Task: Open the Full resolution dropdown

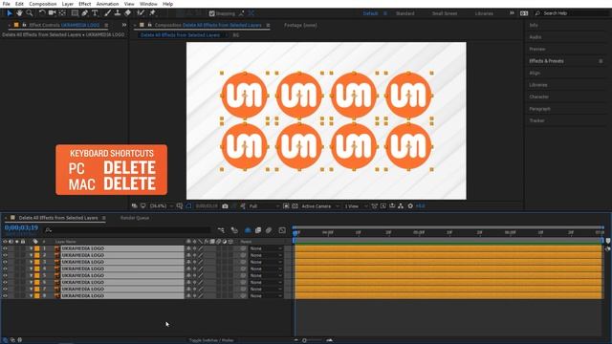Action: tap(264, 206)
